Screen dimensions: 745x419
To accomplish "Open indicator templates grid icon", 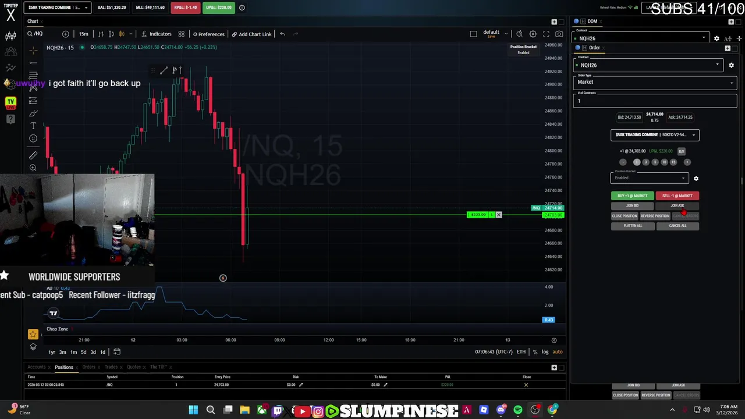I will [x=182, y=34].
